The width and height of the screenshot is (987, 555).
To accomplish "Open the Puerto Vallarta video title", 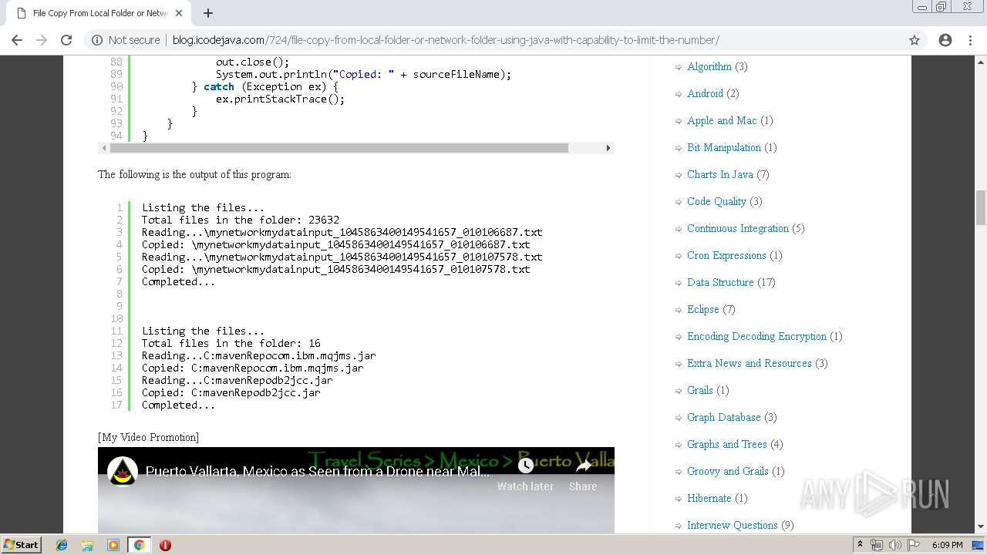I will [317, 471].
